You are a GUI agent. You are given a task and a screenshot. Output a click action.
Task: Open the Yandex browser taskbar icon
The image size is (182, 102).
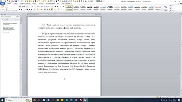[44, 100]
